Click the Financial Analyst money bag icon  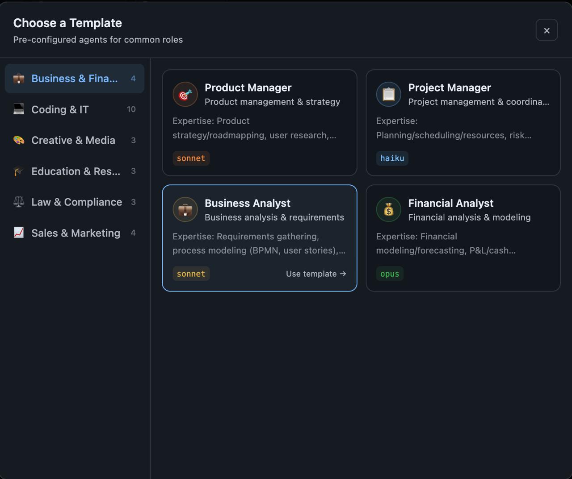pyautogui.click(x=388, y=210)
